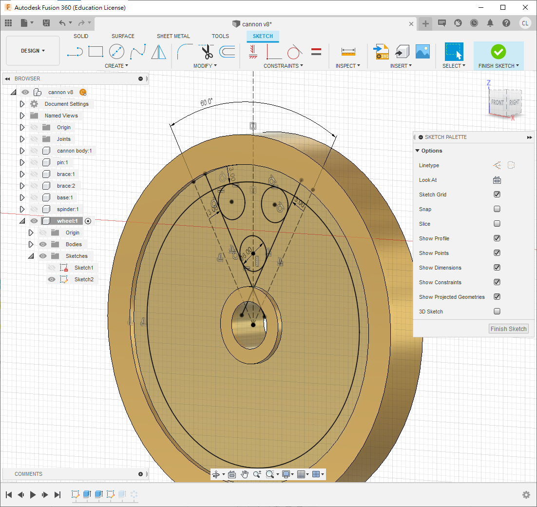Open the Measure inspect tool

348,51
